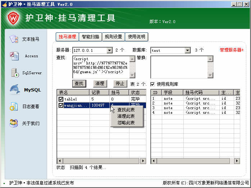251x188 pixels.
Task: Click 护卫神·非法信息过滤系统已发布 footer text
Action: click(41, 183)
